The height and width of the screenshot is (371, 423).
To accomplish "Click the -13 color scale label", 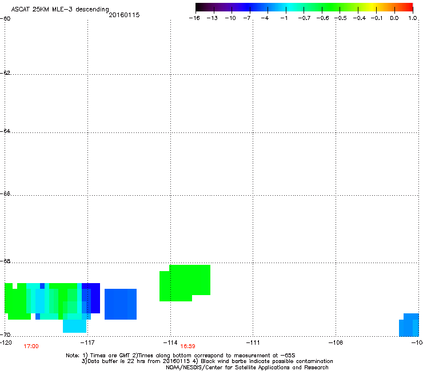I will click(212, 18).
